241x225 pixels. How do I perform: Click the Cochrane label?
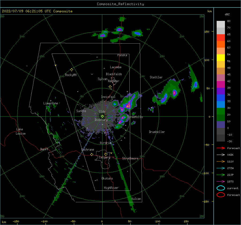click(88, 150)
